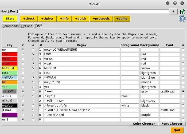Switch to the Options tab
Viewport: 187px width, 134px height.
point(27,26)
